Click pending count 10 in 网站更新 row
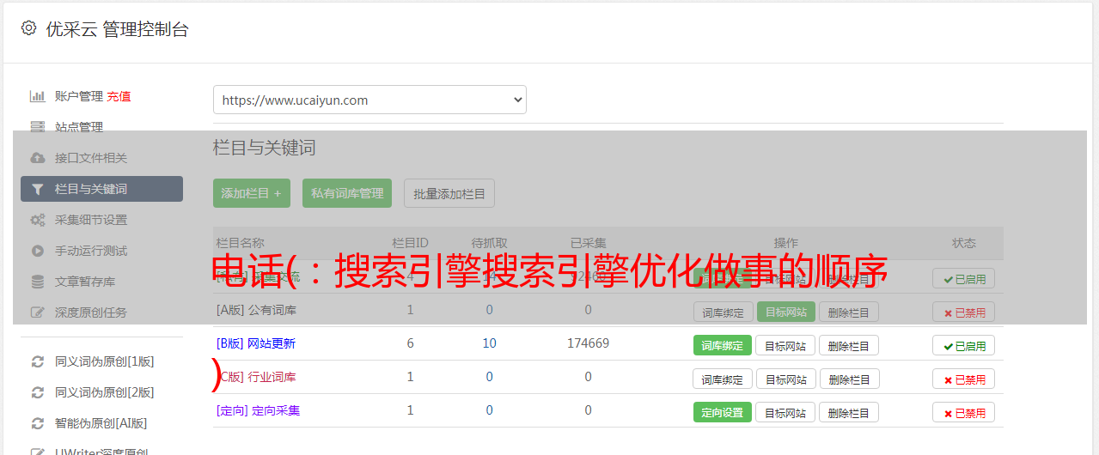This screenshot has height=455, width=1099. 489,343
